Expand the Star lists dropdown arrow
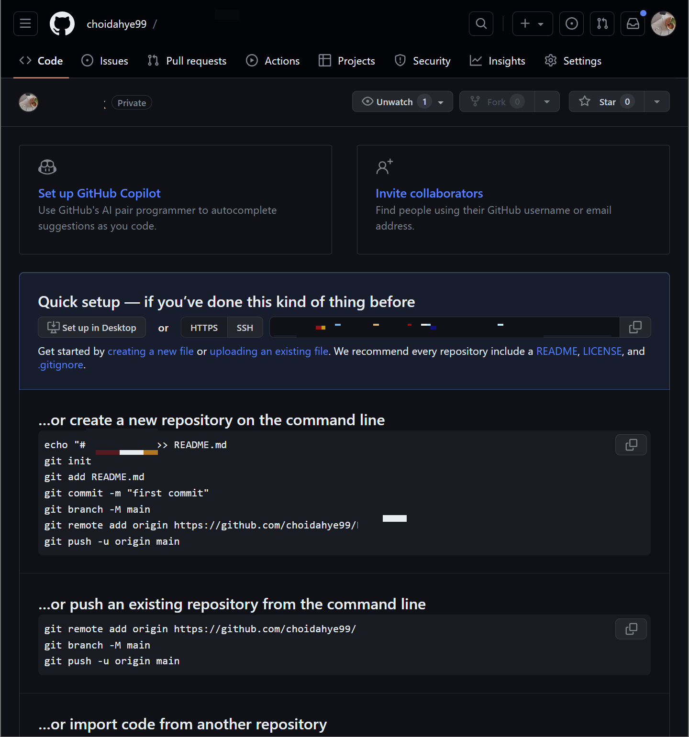Viewport: 689px width, 737px height. point(657,101)
